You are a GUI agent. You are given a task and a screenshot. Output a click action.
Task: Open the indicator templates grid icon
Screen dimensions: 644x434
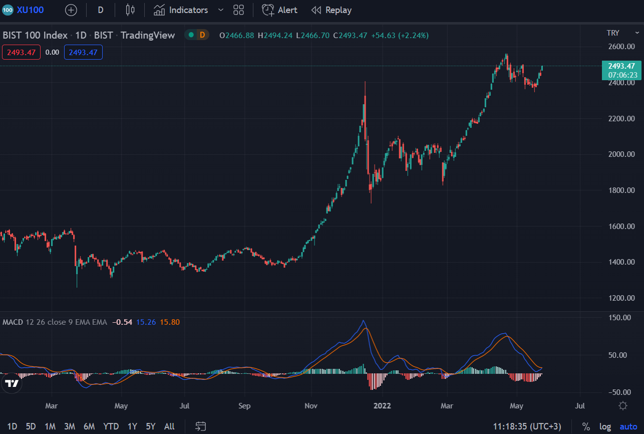tap(238, 10)
